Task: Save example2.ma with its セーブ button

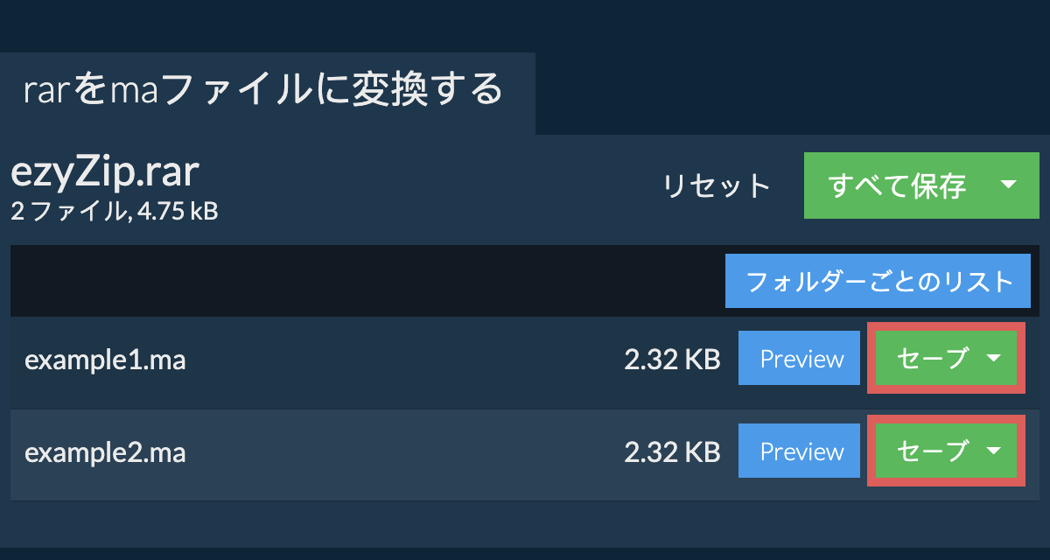Action: pyautogui.click(x=933, y=451)
